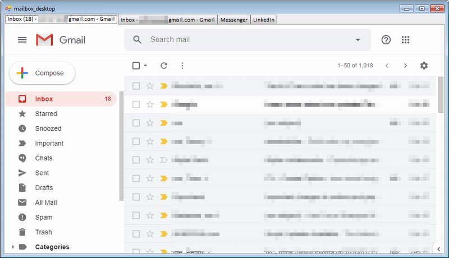The image size is (449, 258).
Task: Click the All Mail envelope icon
Action: click(22, 202)
